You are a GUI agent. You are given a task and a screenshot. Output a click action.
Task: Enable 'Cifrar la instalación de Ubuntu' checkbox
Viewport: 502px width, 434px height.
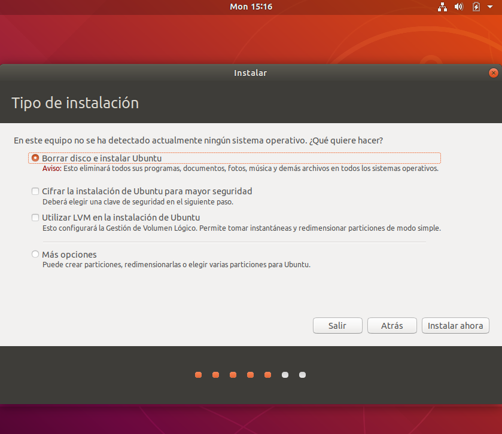(x=35, y=191)
